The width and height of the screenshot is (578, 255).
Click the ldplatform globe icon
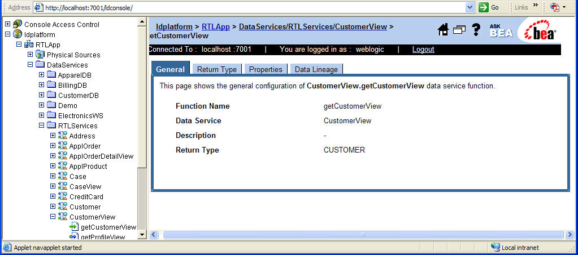tap(18, 34)
